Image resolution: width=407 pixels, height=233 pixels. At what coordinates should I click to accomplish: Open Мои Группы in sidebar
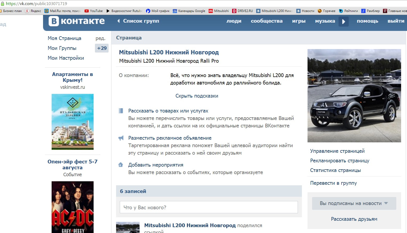coord(62,48)
